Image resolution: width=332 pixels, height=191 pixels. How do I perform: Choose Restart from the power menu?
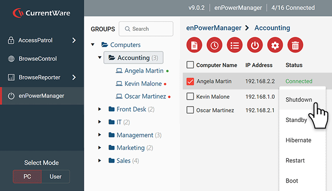pyautogui.click(x=302, y=161)
